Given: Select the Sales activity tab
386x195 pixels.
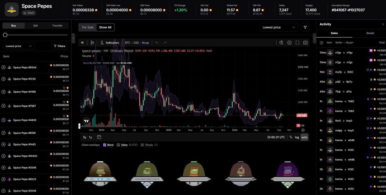Looking at the screenshot, I should pyautogui.click(x=334, y=33).
